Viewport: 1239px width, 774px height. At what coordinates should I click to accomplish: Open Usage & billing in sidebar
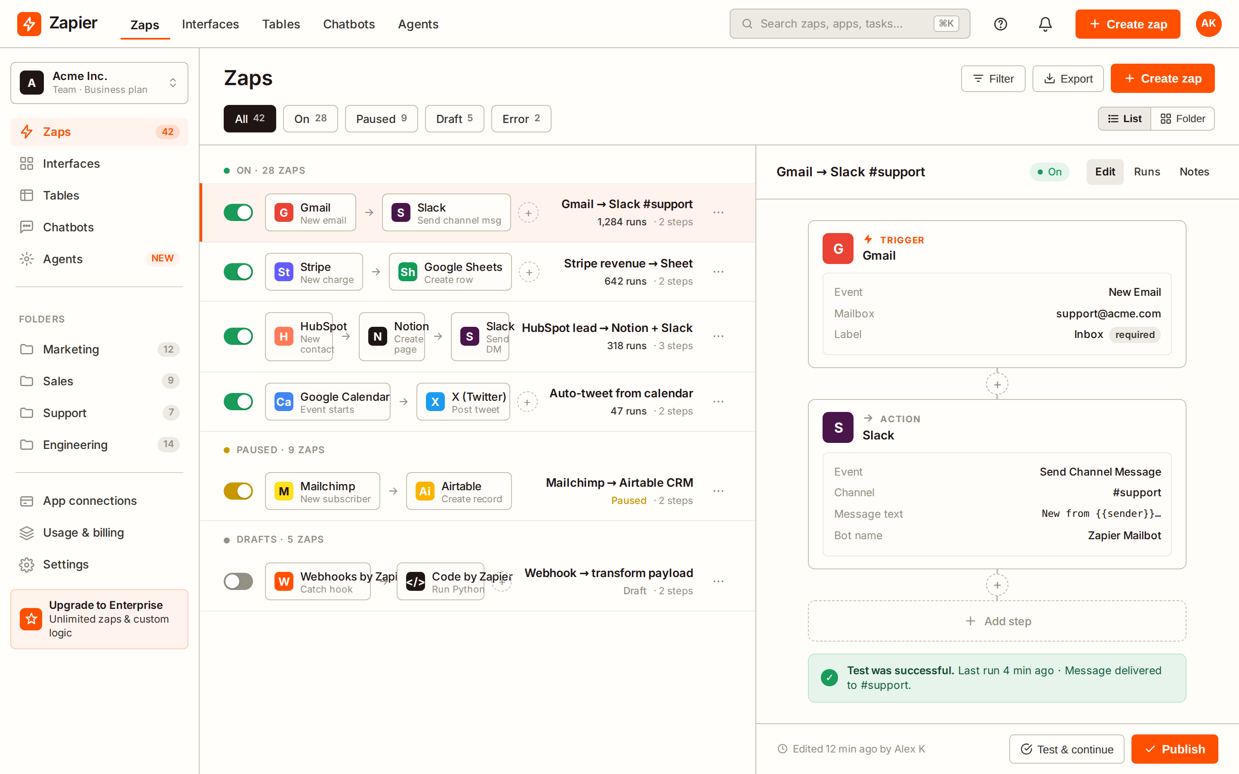(99, 533)
